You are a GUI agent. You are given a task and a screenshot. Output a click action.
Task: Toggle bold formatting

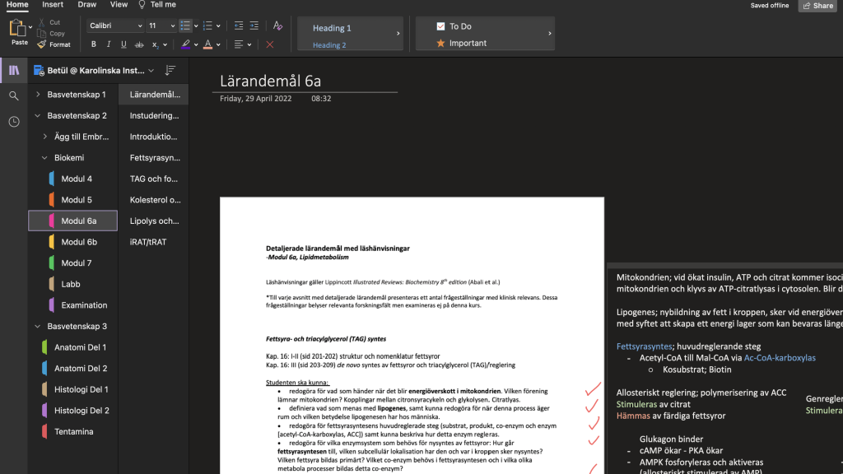tap(94, 44)
